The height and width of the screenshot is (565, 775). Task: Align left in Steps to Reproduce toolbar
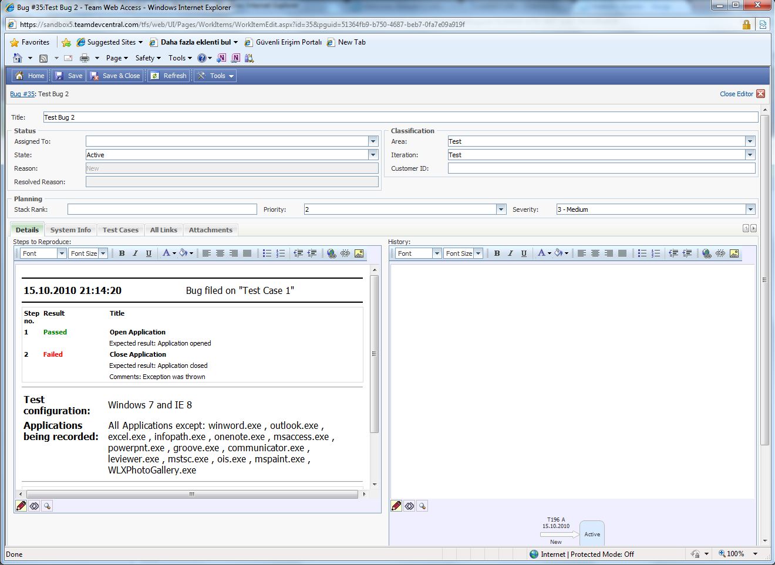[207, 253]
